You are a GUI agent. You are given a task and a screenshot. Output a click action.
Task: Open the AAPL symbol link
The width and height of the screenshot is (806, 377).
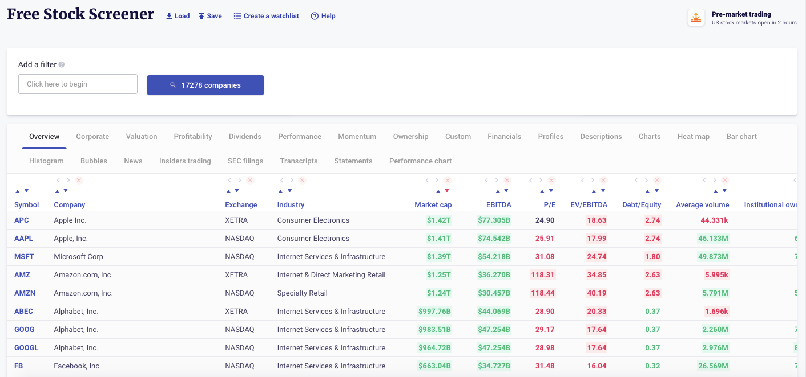(23, 239)
